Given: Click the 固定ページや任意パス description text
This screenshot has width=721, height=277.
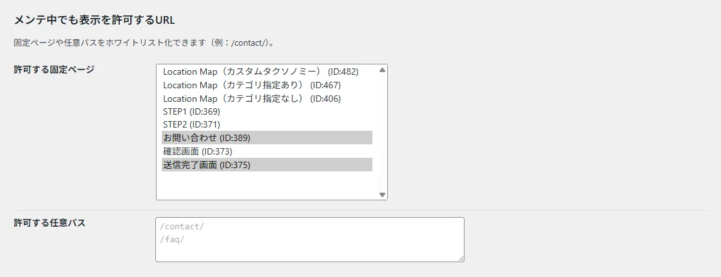Looking at the screenshot, I should pyautogui.click(x=144, y=43).
